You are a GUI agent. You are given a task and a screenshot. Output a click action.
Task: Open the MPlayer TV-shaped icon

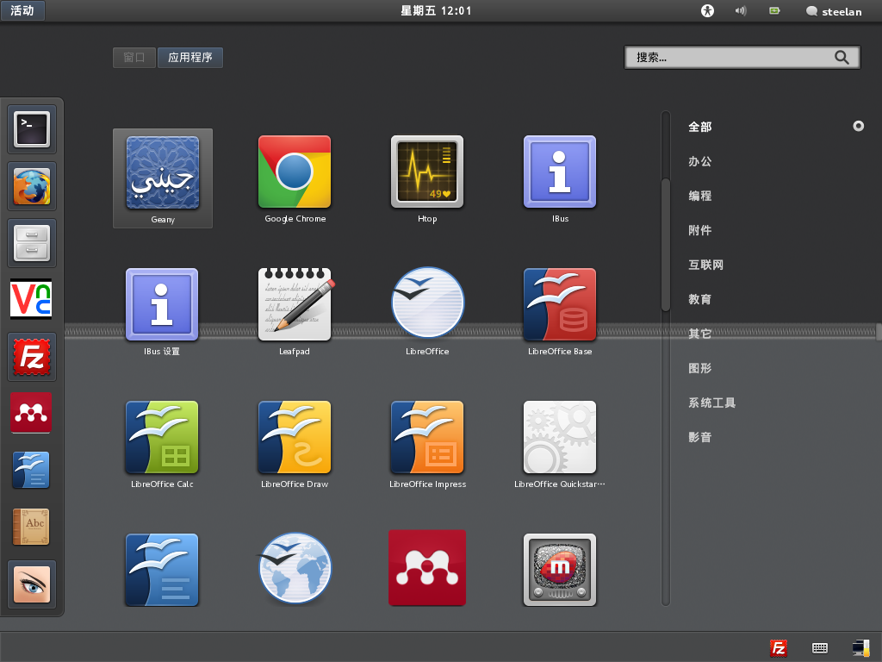tap(560, 570)
